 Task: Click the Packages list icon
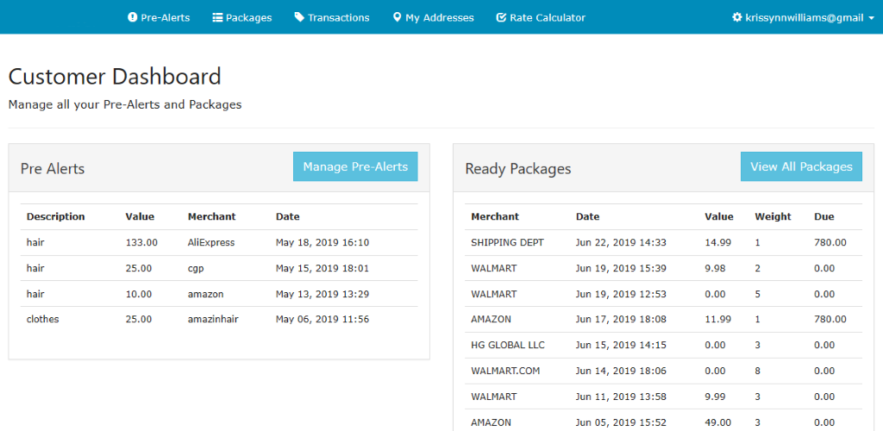[x=217, y=17]
